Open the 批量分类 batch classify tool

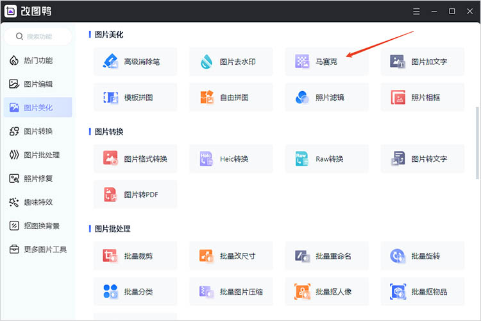pyautogui.click(x=135, y=291)
